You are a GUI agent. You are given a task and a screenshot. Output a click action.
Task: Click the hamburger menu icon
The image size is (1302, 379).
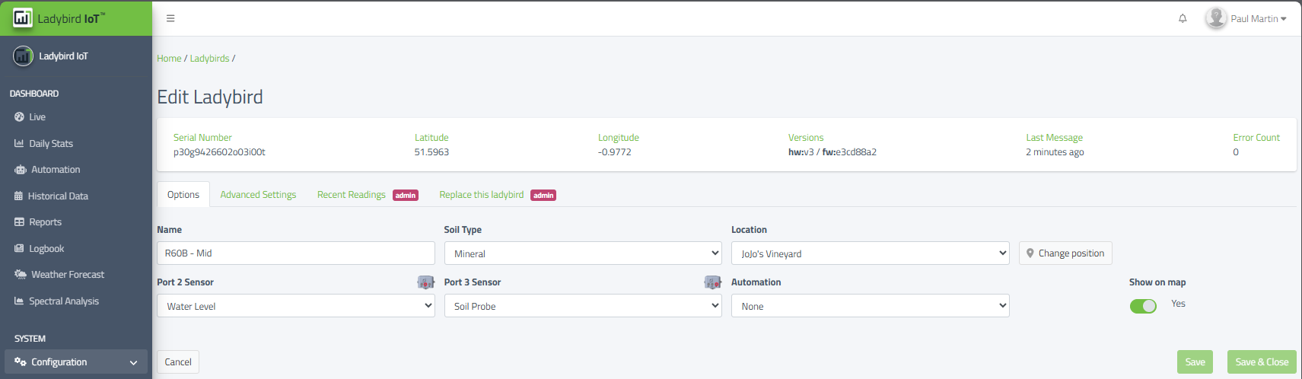click(x=170, y=18)
